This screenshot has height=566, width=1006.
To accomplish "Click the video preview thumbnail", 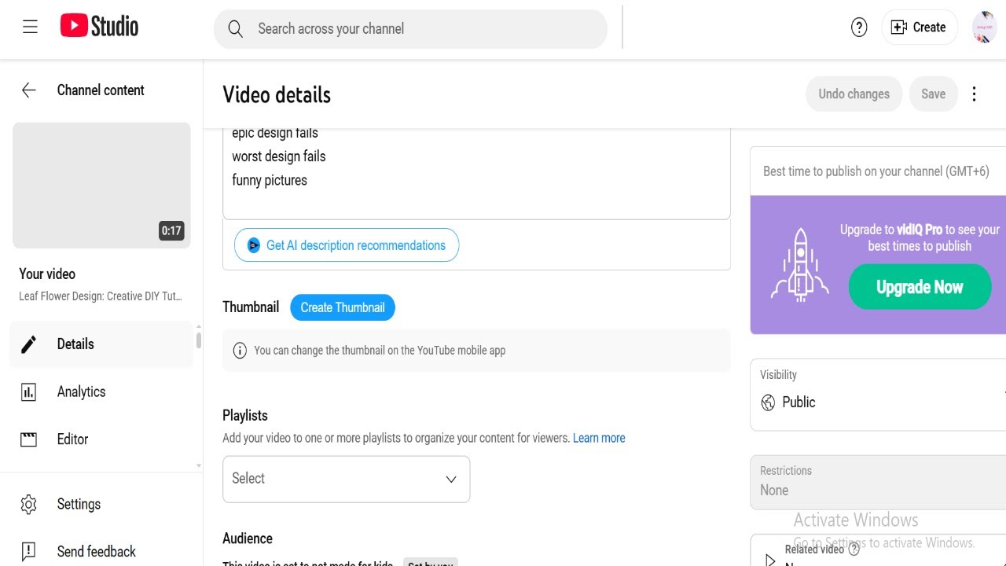I will (x=101, y=186).
